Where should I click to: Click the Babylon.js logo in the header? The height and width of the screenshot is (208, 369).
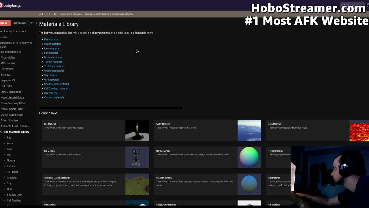click(x=10, y=5)
